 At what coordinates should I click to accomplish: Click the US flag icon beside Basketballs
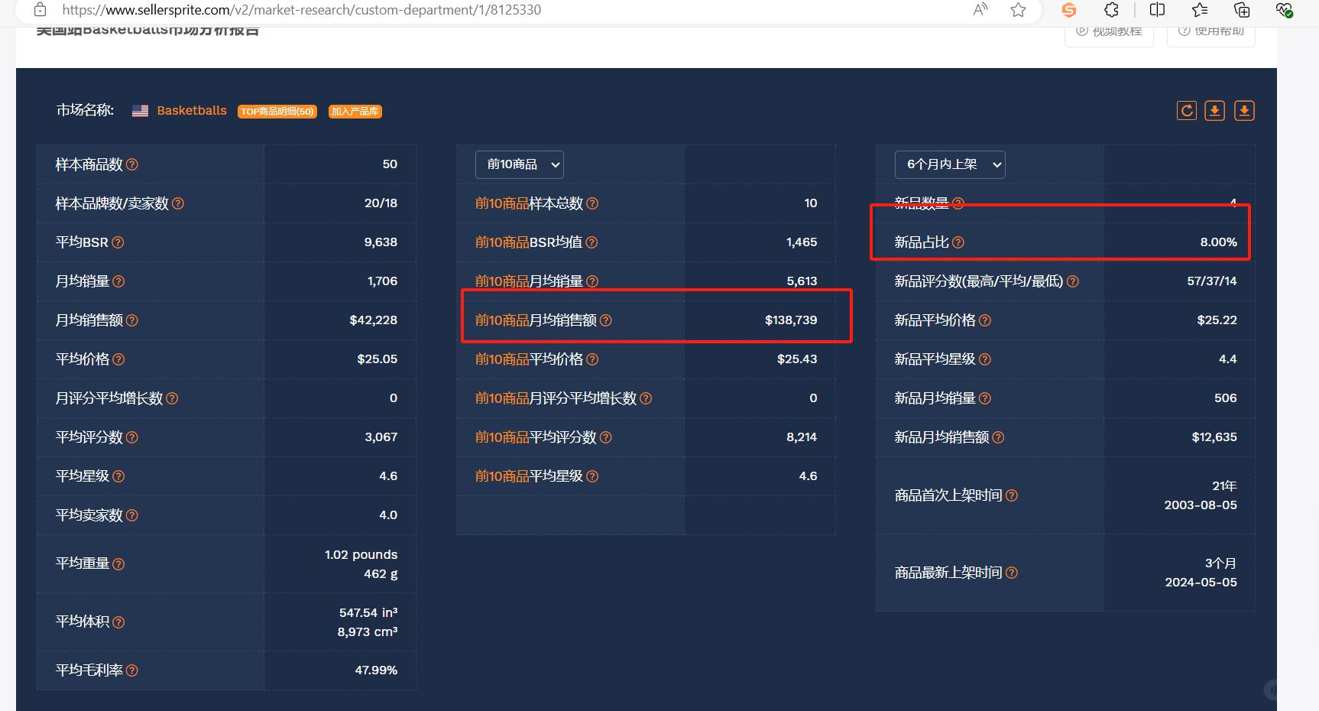140,111
